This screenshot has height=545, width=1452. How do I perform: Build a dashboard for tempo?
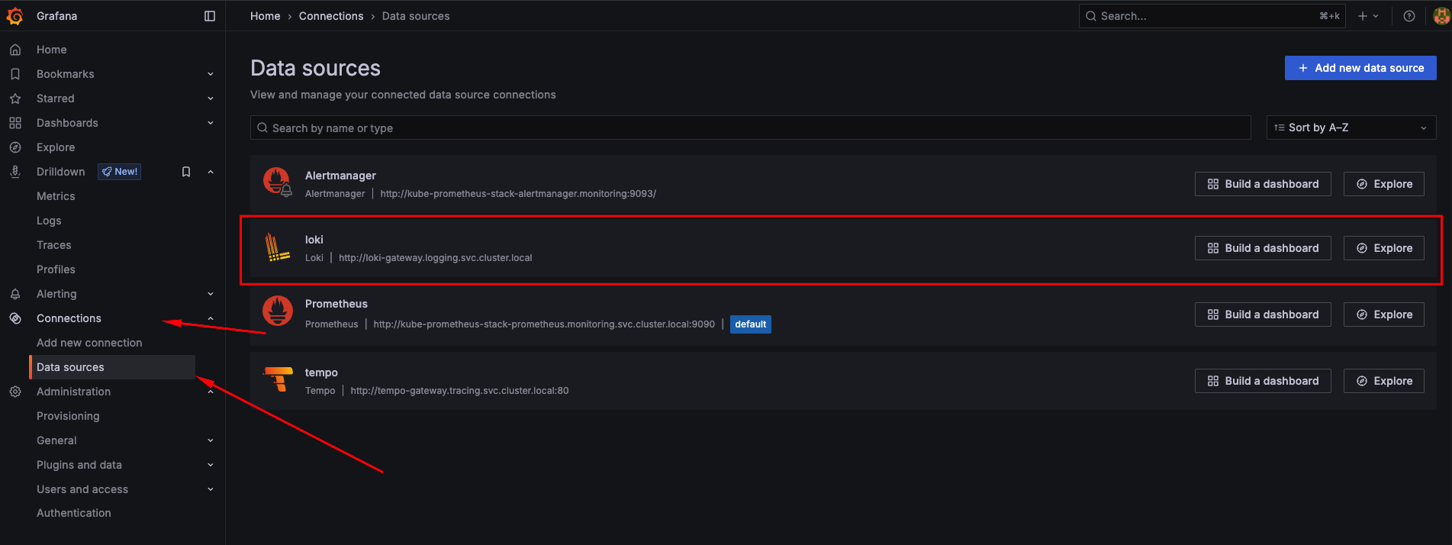(1263, 381)
